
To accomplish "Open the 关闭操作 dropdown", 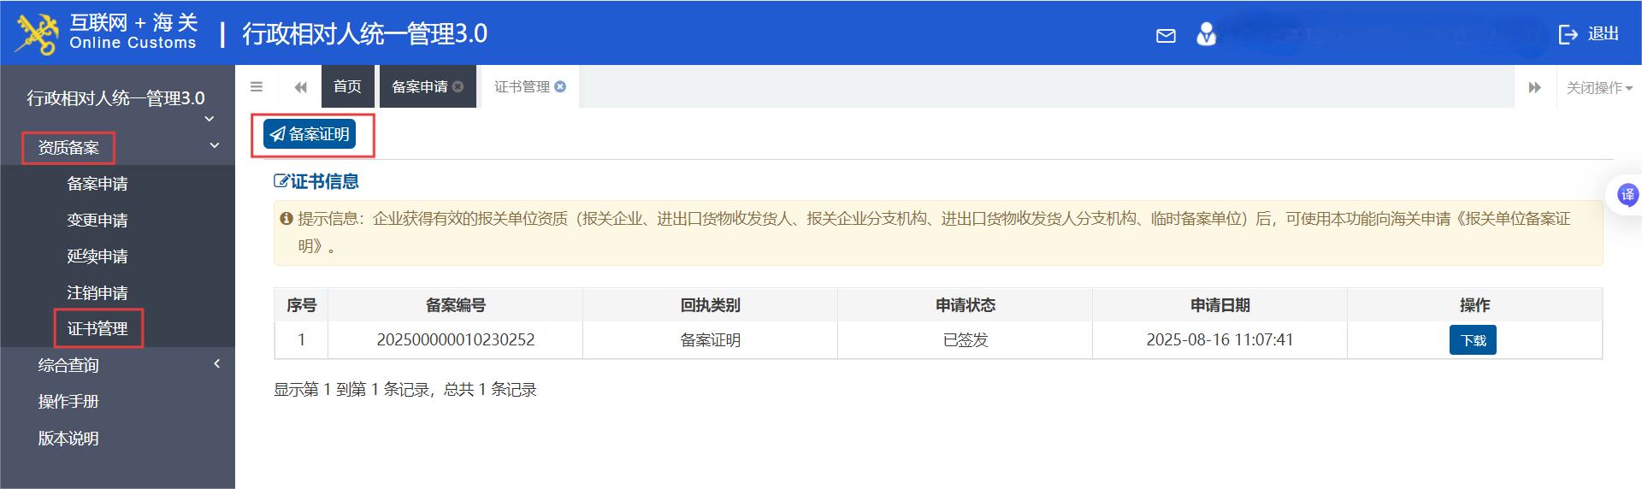I will (1598, 87).
